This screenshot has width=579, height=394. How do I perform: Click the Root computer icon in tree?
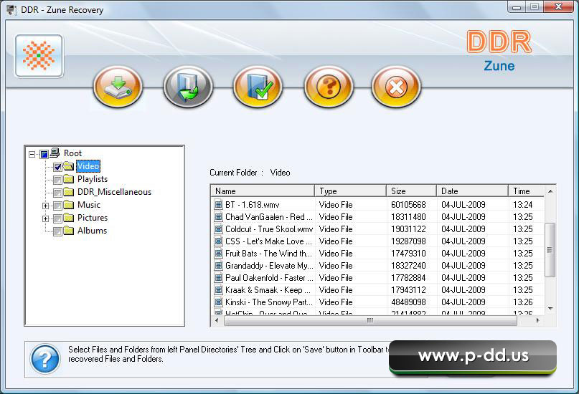55,153
